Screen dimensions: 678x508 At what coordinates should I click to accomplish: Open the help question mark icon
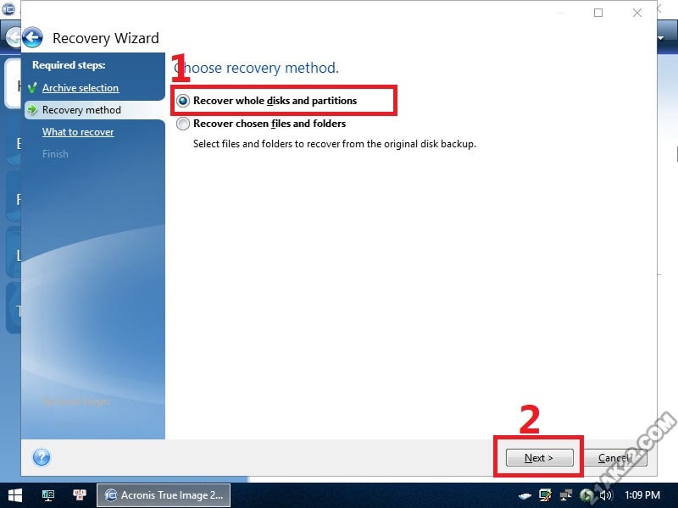coord(42,457)
